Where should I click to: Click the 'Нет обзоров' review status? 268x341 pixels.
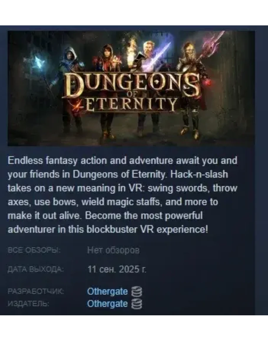click(113, 250)
